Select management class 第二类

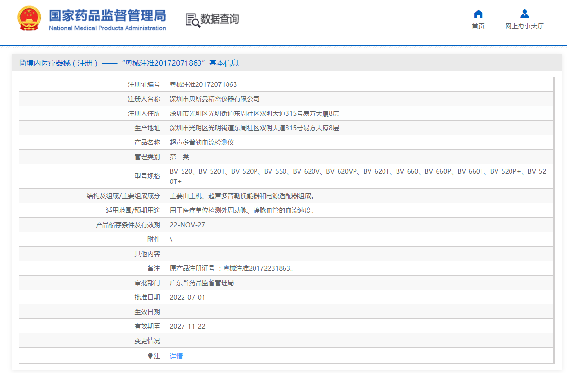click(179, 156)
